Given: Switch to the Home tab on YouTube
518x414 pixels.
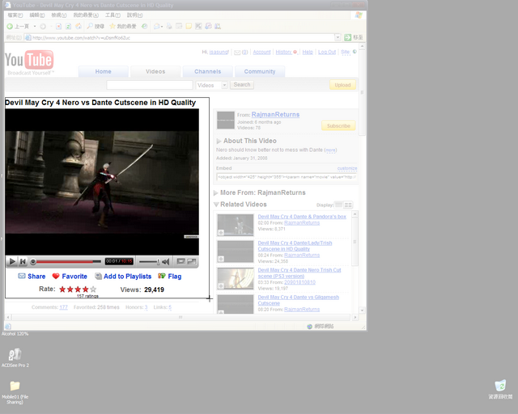Looking at the screenshot, I should pyautogui.click(x=103, y=72).
